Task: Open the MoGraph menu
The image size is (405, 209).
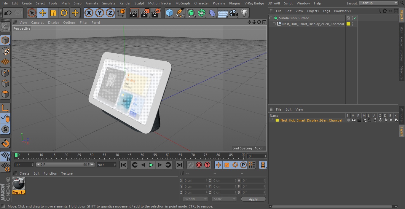Action: [183, 3]
